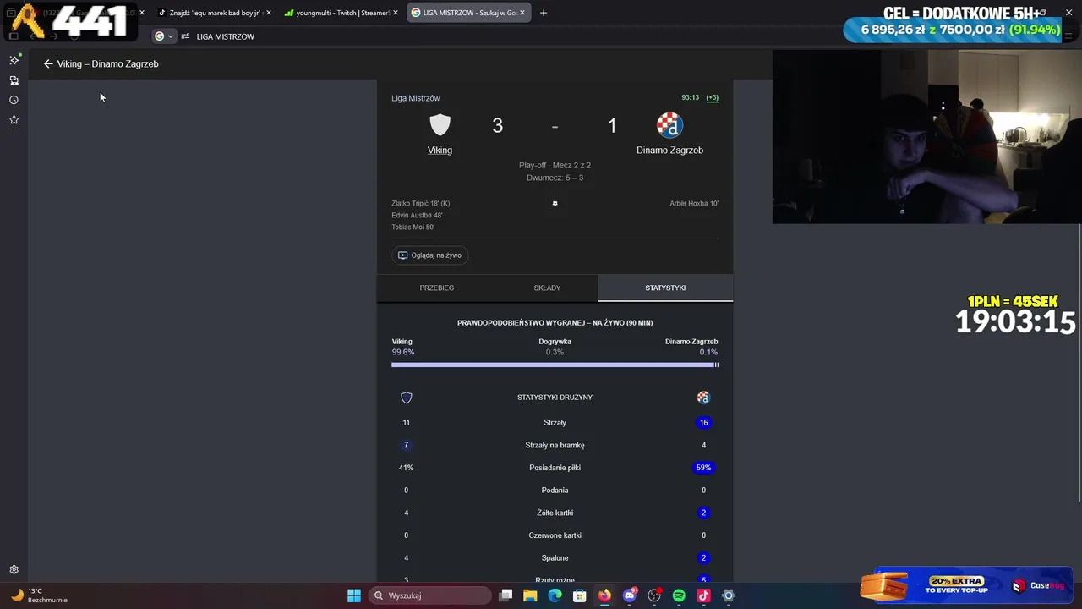Screen dimensions: 1082x609
Task: Open the history clock icon in the sidebar
Action: (x=14, y=100)
